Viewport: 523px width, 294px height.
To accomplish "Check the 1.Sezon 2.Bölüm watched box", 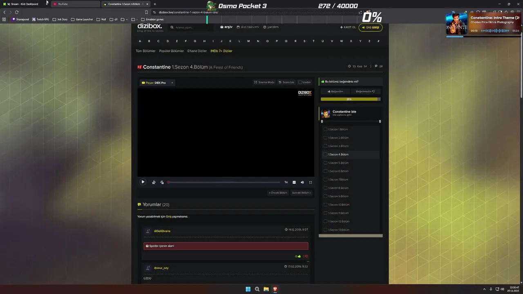I will coord(325,138).
